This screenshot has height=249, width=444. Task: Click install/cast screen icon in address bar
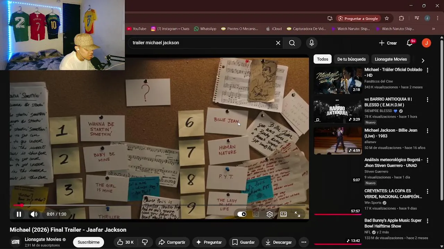coord(330,18)
